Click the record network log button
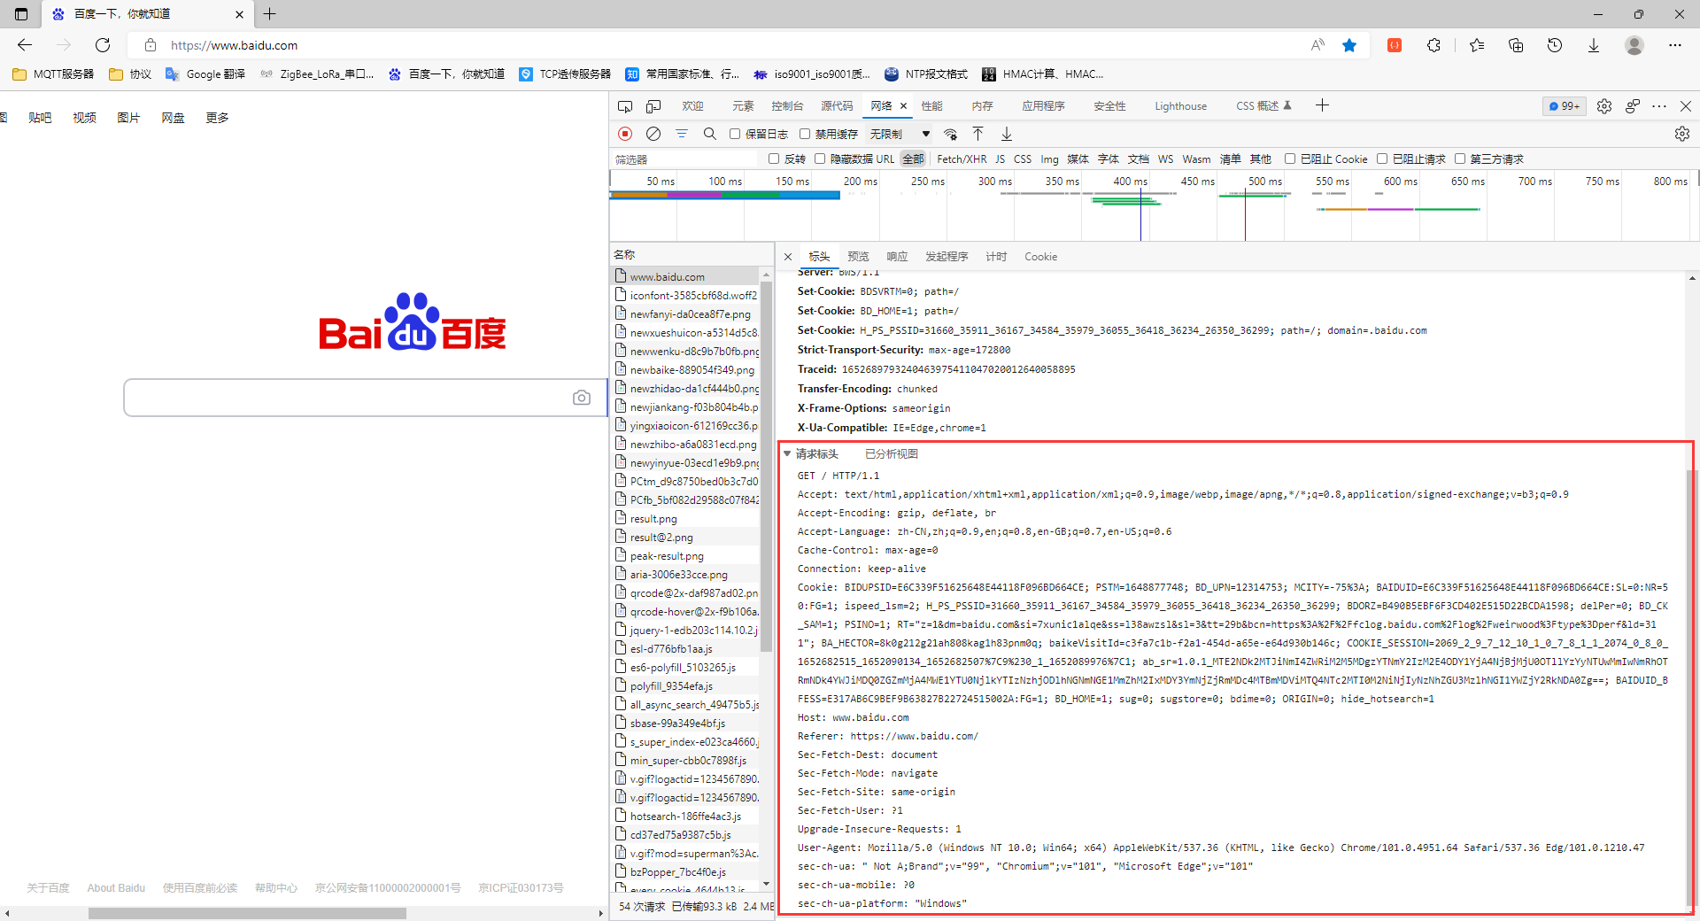 click(x=625, y=134)
